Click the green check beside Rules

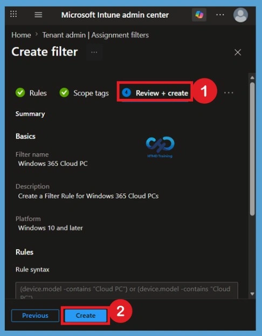(20, 93)
